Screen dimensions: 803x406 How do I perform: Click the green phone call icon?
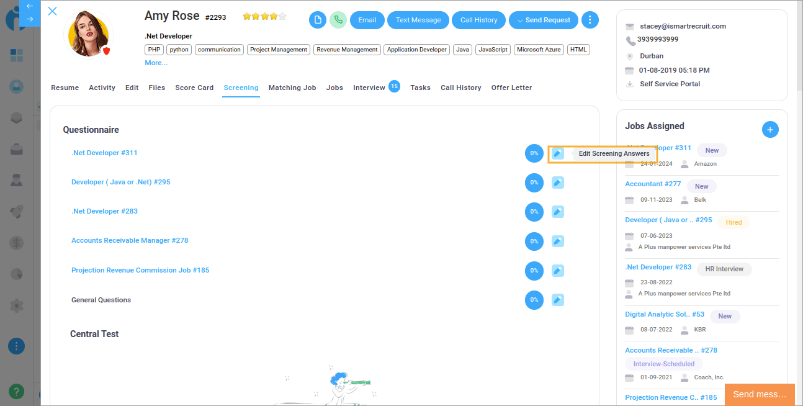338,20
